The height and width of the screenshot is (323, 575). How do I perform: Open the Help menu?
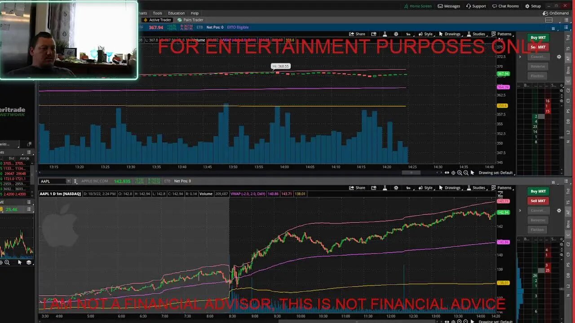coord(195,13)
